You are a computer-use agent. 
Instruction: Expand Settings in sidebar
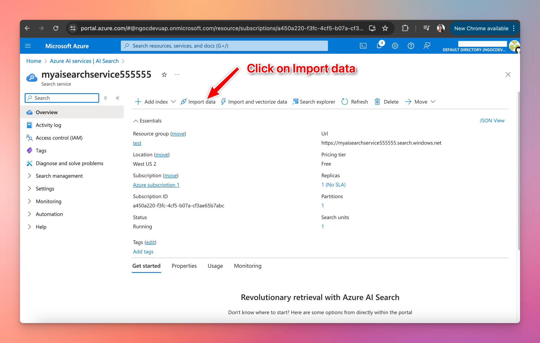point(45,188)
